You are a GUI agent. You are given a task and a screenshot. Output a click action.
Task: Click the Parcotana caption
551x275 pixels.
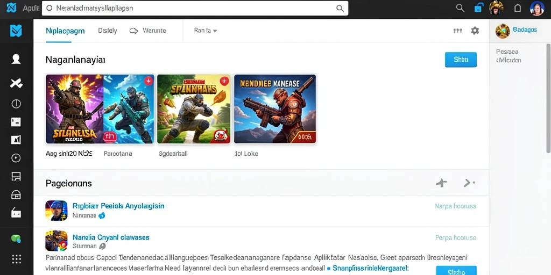tap(118, 154)
